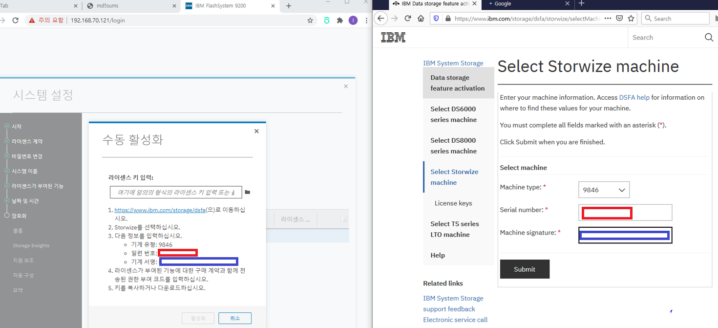The height and width of the screenshot is (328, 718).
Task: Select the 콜홈 step
Action: click(18, 231)
